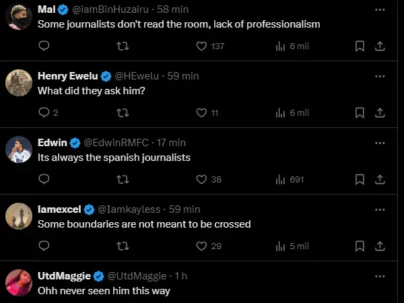Bookmark Edwin's tweet
Image resolution: width=404 pixels, height=303 pixels.
(360, 179)
